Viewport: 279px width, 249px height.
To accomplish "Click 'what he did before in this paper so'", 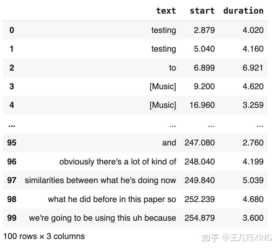I will coord(112,199).
